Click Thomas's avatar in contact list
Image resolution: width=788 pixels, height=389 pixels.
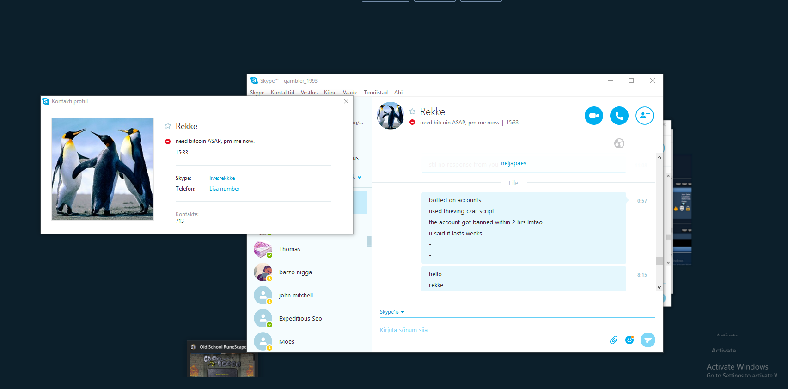coord(263,249)
